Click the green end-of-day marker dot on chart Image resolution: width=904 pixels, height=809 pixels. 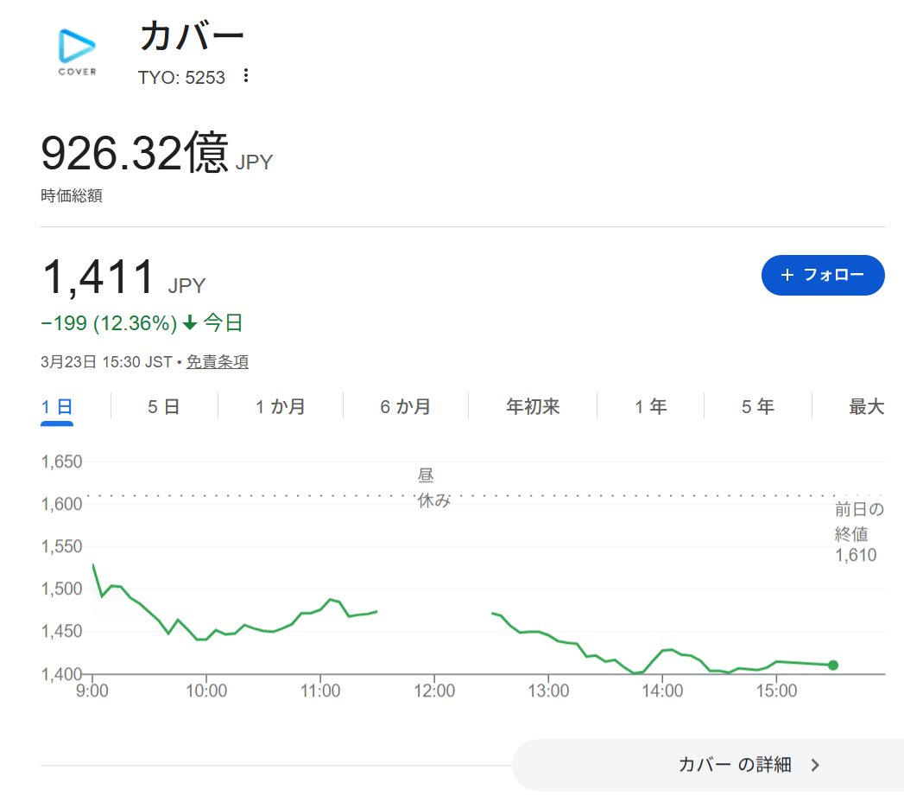833,665
